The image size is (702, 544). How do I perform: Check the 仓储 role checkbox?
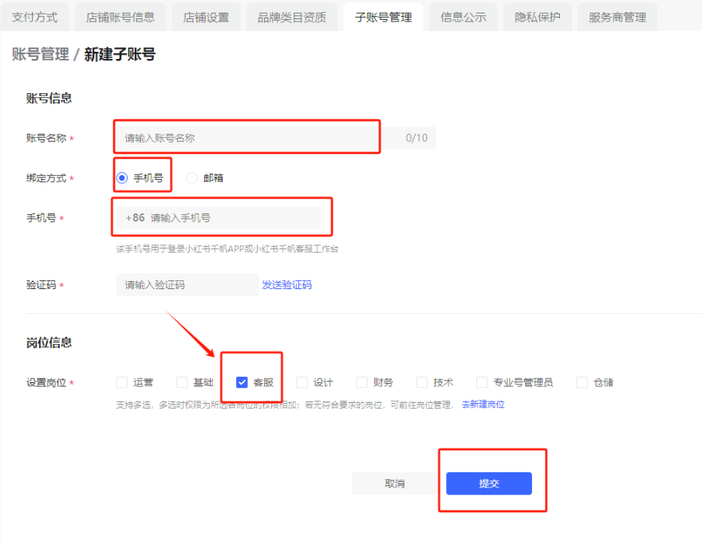[x=582, y=382]
